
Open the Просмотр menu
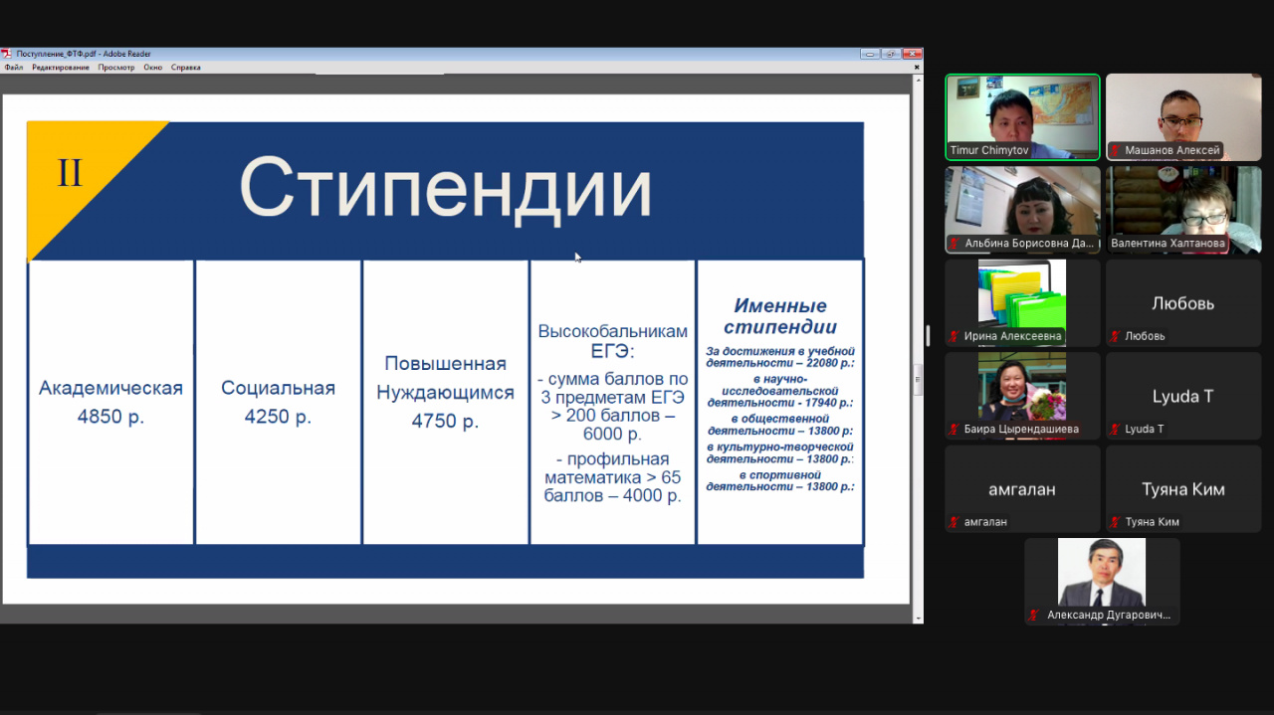coord(116,68)
